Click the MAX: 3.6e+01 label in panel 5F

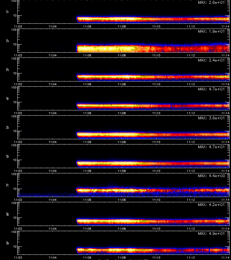[x=211, y=118]
